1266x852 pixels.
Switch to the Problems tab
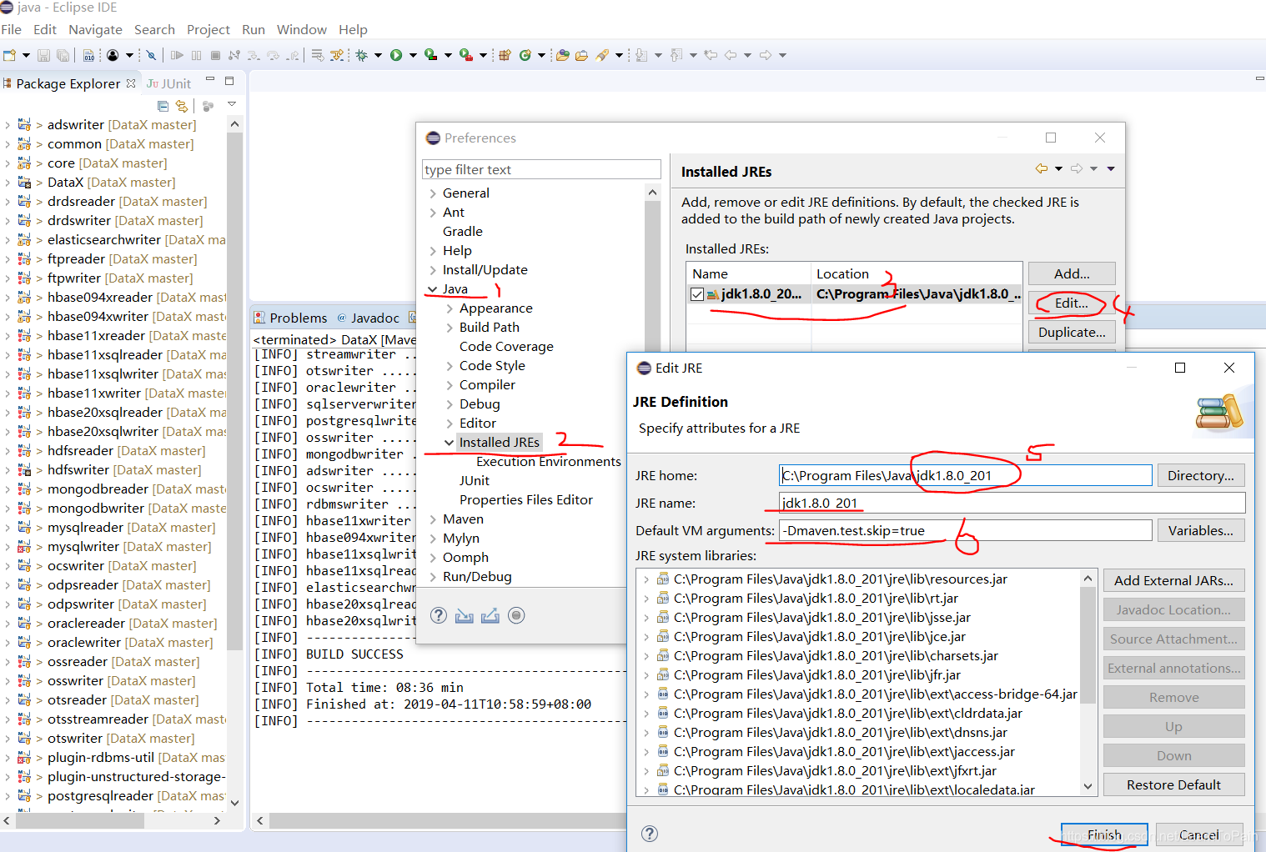tap(291, 318)
